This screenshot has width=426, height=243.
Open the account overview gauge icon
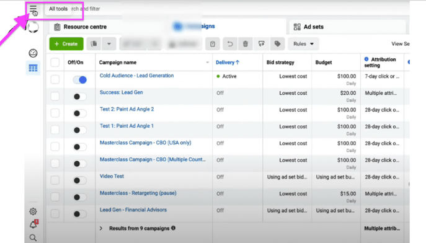tap(33, 53)
